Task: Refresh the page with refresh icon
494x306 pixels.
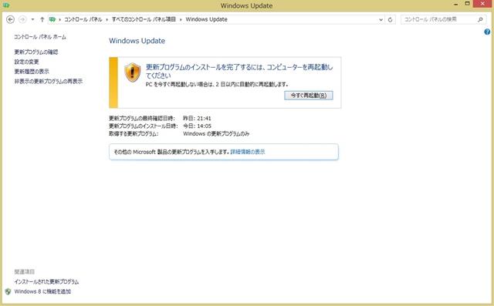Action: click(390, 19)
